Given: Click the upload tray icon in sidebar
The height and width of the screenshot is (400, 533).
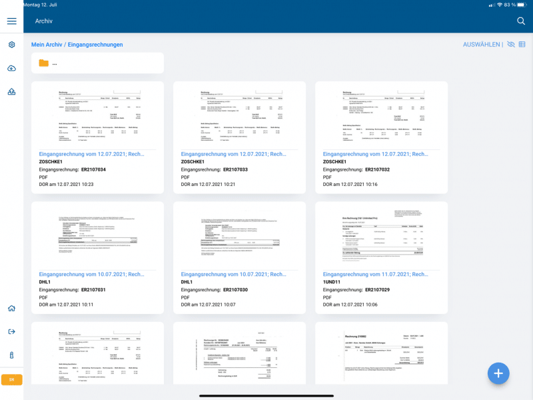Looking at the screenshot, I should (11, 92).
